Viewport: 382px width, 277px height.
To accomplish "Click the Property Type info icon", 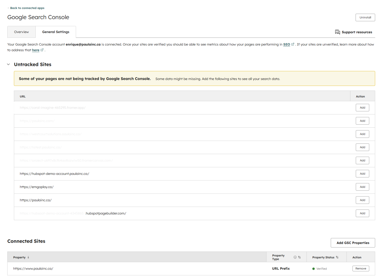I will (x=295, y=257).
